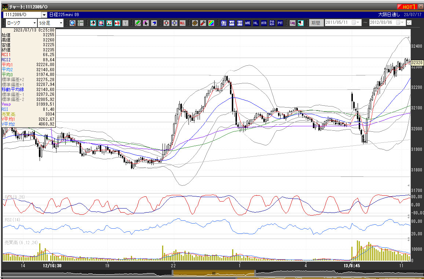Toggle Log scale display
The height and width of the screenshot is (279, 424).
pos(293,23)
